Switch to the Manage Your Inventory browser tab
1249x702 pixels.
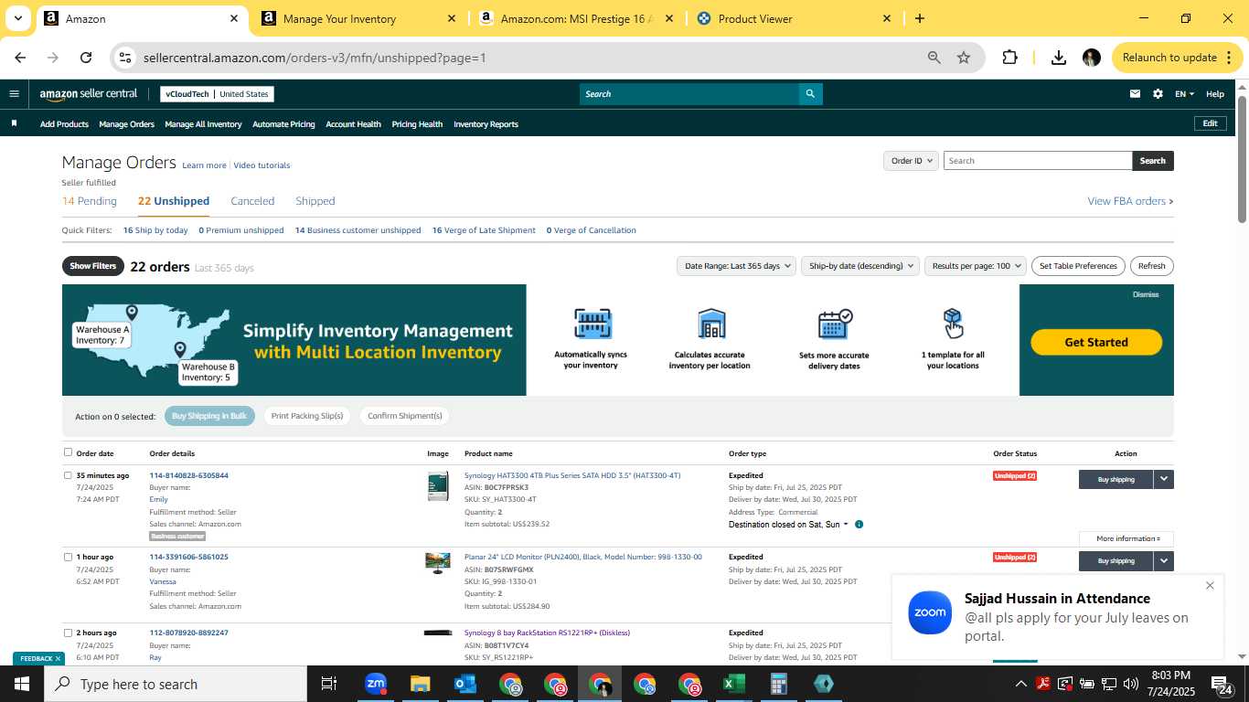(x=358, y=18)
